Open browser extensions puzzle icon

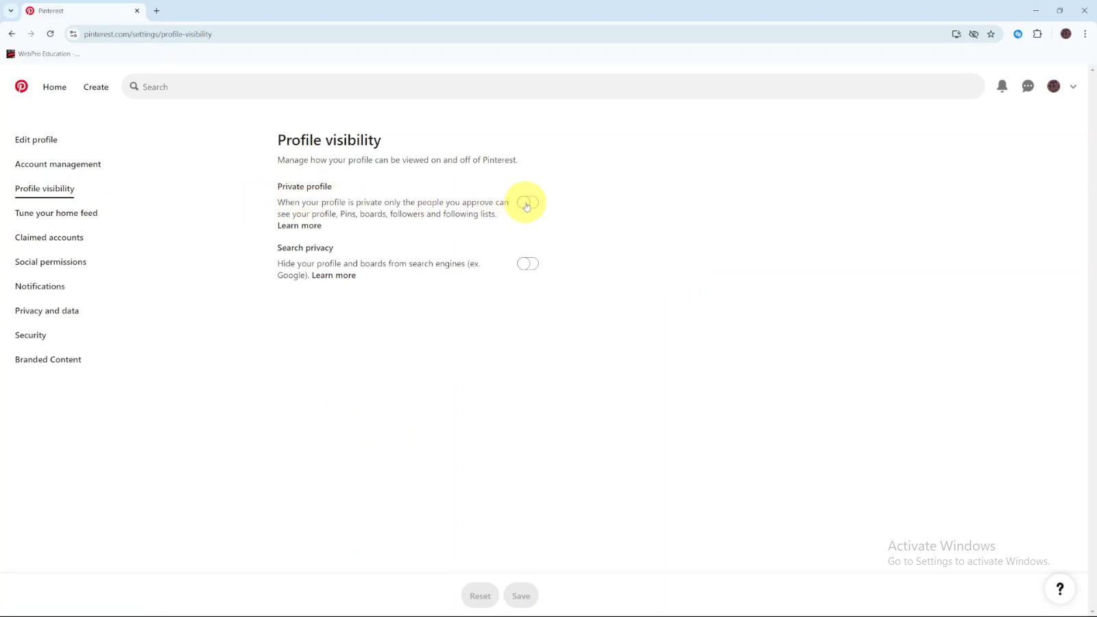click(x=1037, y=34)
